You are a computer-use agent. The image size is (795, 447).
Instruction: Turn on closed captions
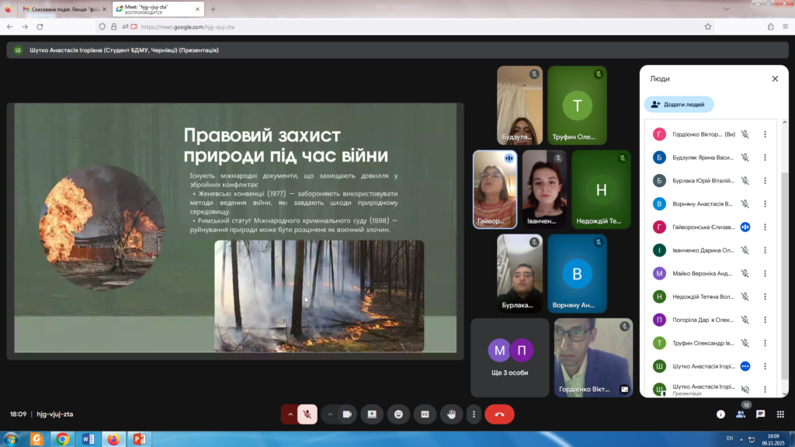[425, 414]
